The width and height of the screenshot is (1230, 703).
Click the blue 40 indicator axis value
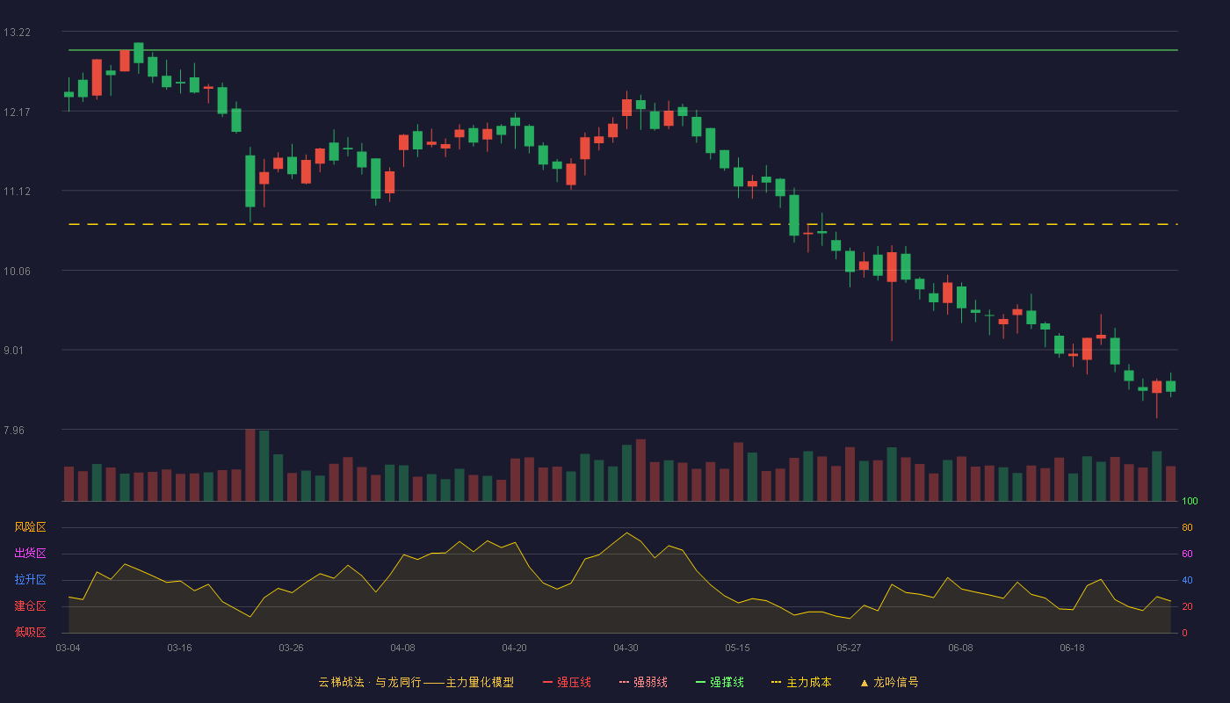1187,580
